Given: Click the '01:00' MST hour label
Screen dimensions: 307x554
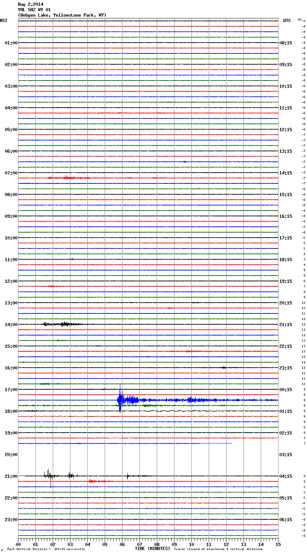Looking at the screenshot, I should pos(11,43).
